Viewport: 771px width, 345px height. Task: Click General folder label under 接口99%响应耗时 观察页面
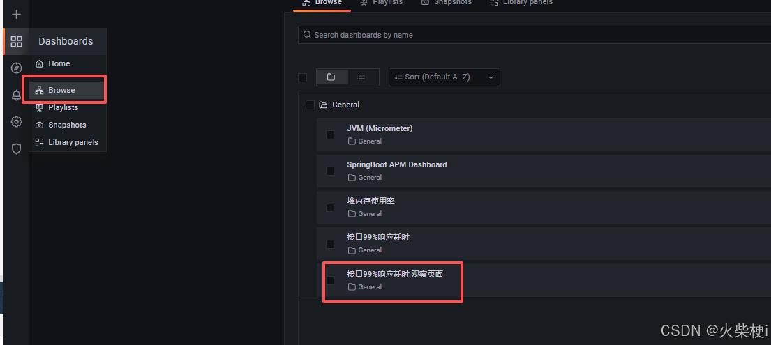[364, 287]
